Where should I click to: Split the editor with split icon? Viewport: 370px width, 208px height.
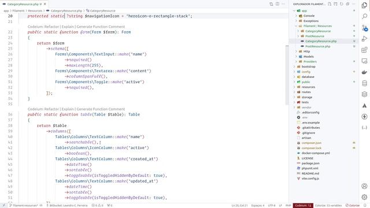pos(277,4)
